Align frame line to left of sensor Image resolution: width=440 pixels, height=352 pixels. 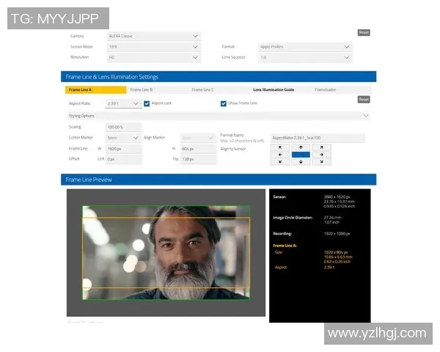click(280, 155)
